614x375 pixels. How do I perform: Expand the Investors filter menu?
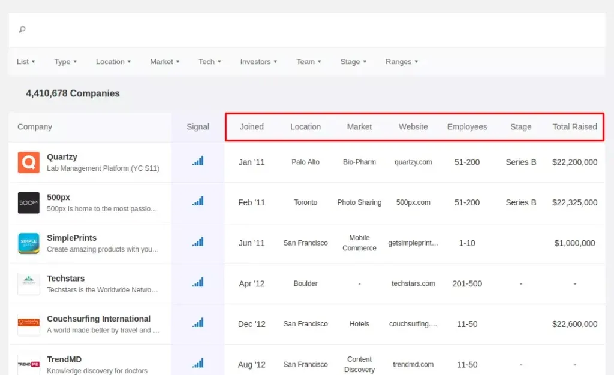pos(258,61)
